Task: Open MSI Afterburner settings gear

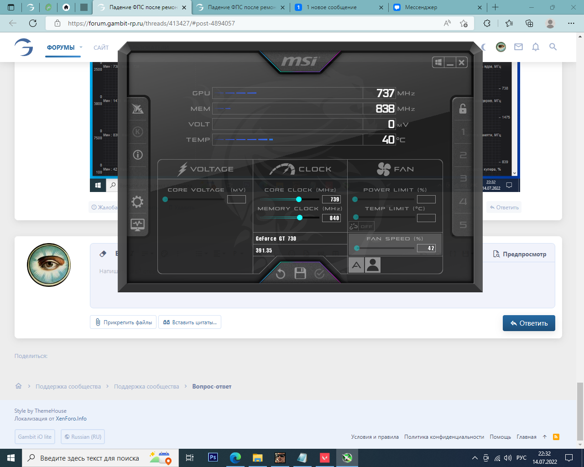Action: click(x=137, y=202)
